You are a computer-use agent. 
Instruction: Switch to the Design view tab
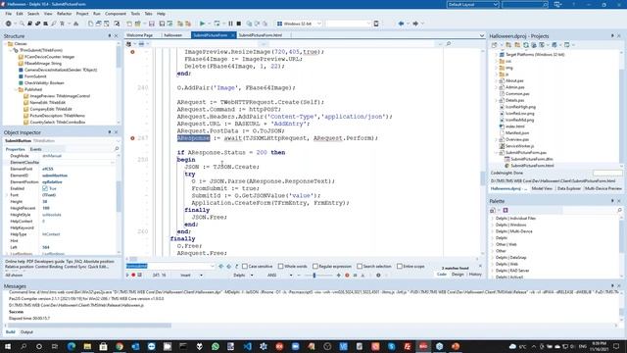458,275
